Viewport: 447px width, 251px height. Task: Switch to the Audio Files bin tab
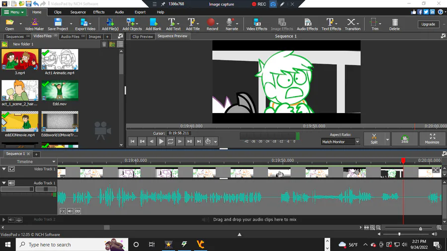[x=72, y=36]
